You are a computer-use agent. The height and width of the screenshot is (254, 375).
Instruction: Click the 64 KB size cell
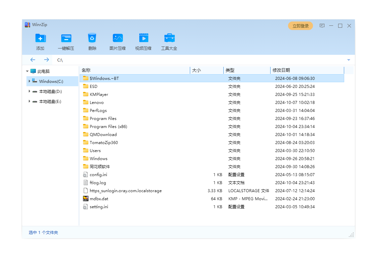216,199
